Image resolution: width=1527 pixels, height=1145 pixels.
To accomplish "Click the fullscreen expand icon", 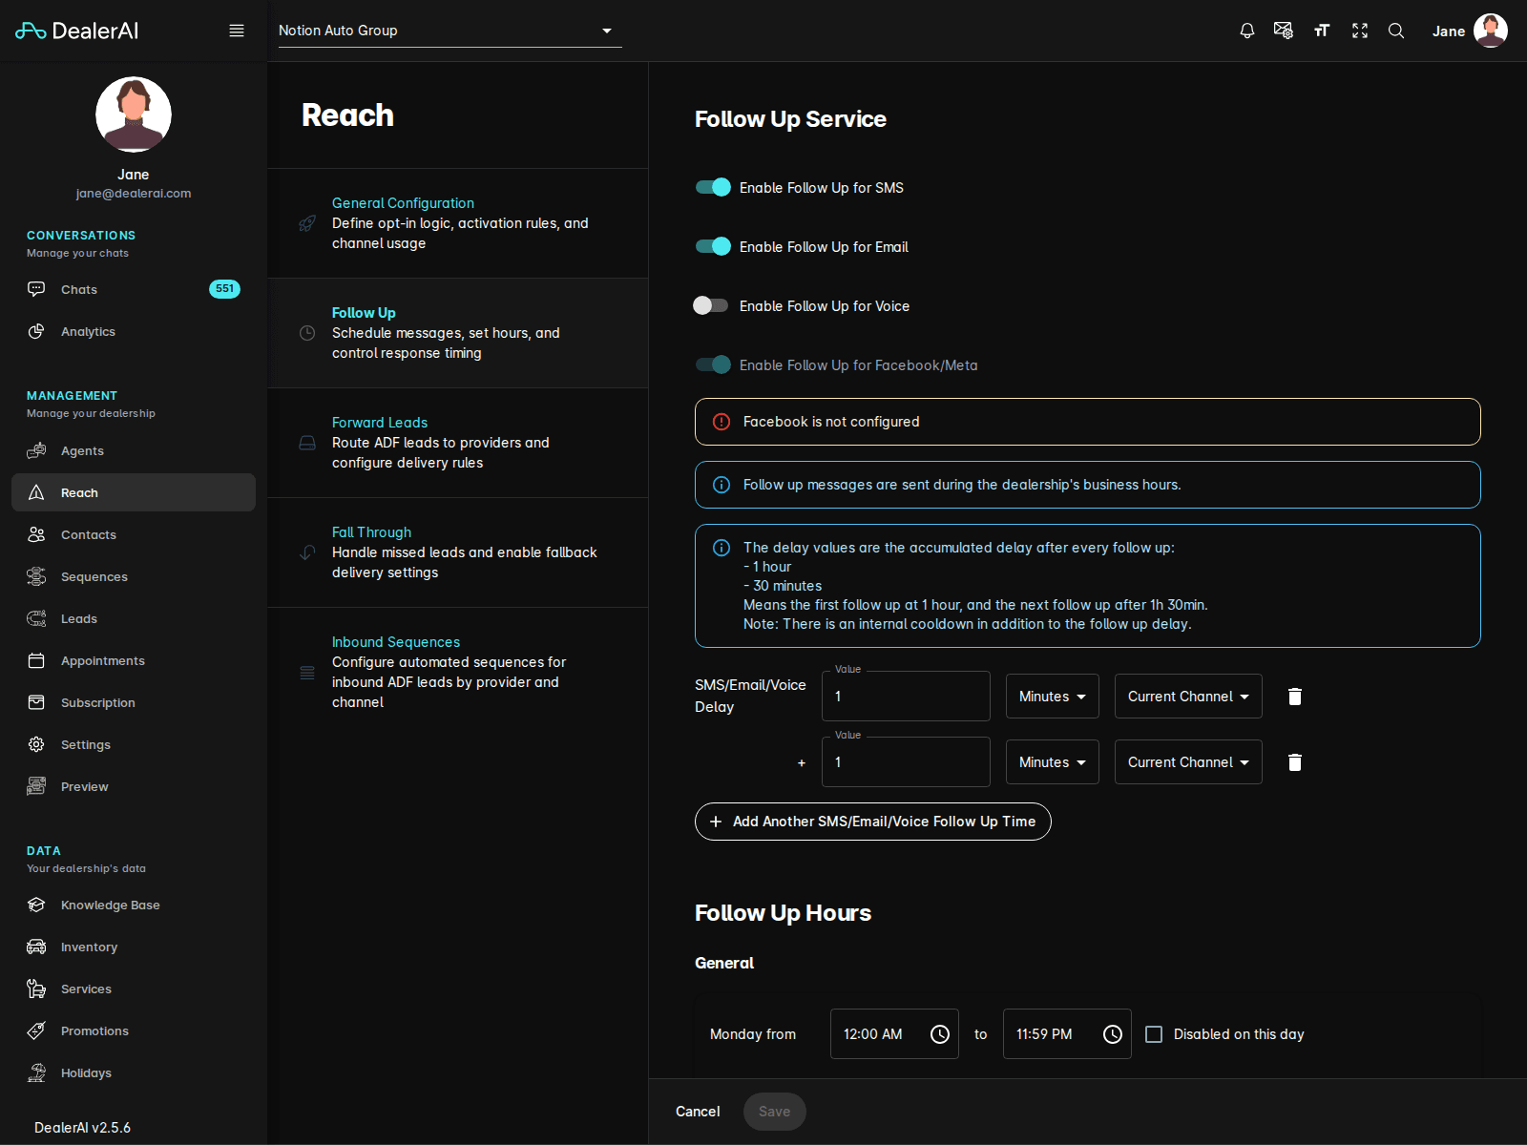I will click(1359, 30).
